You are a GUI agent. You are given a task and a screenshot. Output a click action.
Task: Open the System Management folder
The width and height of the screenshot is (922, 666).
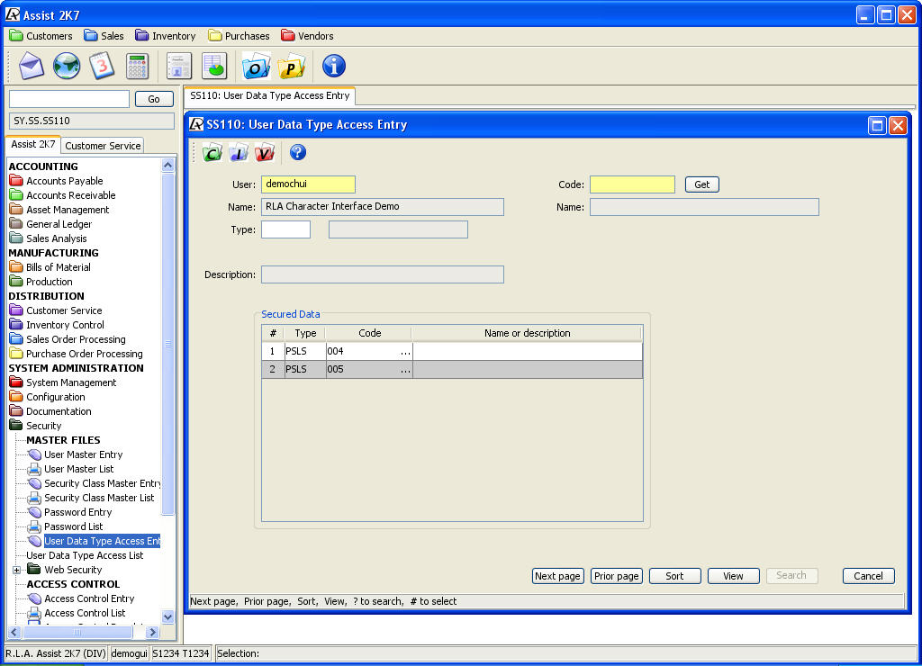click(x=63, y=382)
